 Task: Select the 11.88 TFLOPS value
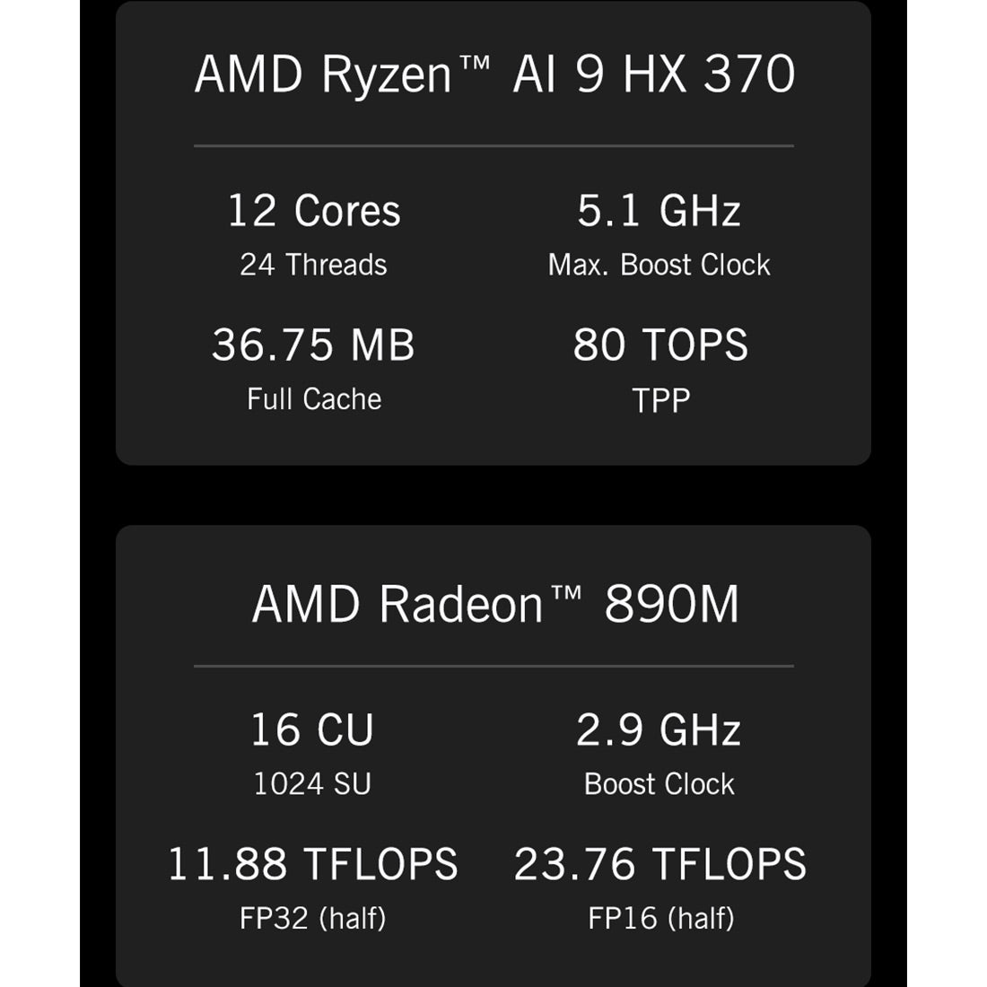pos(312,864)
